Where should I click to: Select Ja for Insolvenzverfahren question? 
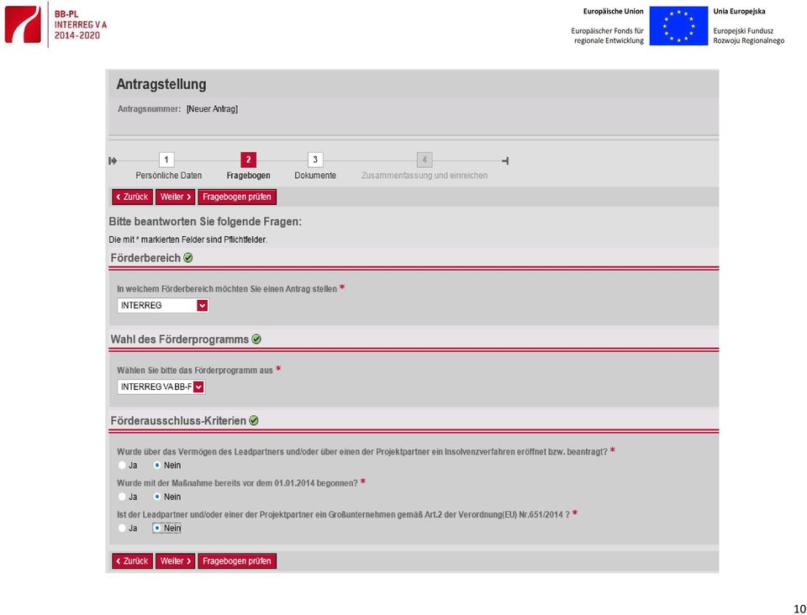(122, 465)
